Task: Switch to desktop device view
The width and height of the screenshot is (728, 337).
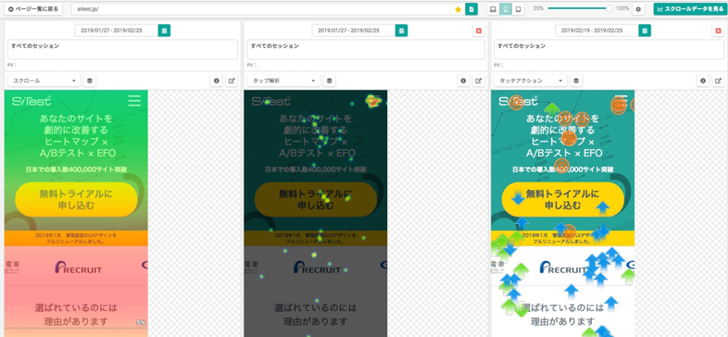Action: 493,9
